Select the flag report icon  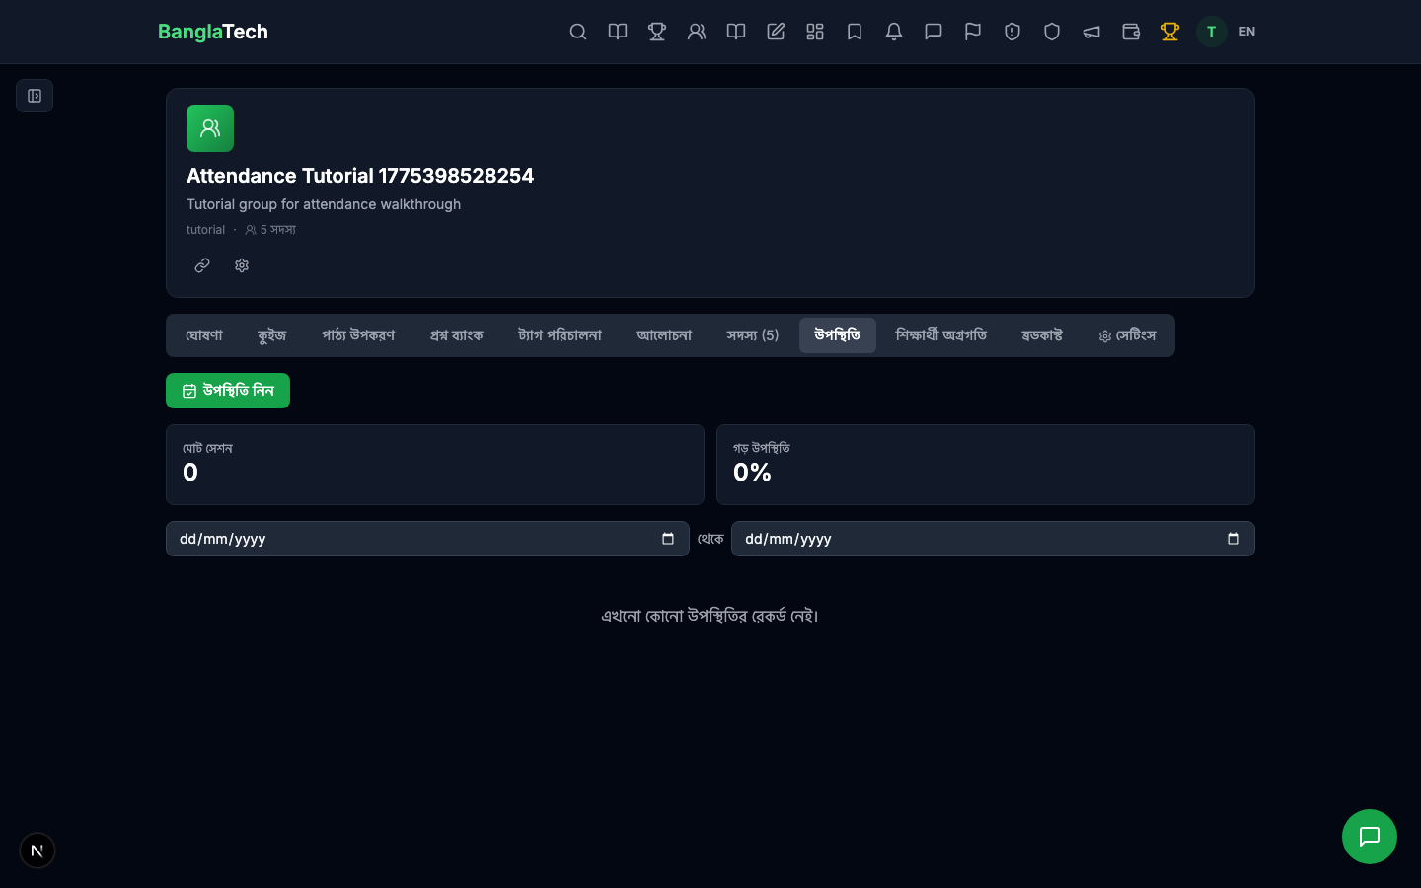973,32
